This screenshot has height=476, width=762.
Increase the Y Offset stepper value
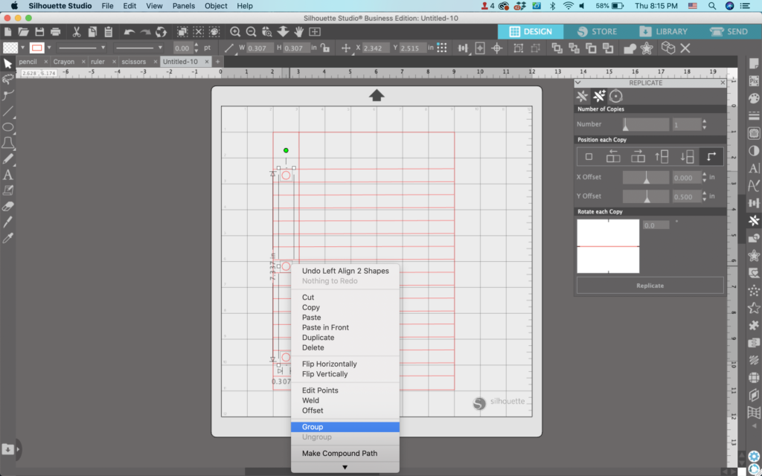coord(705,193)
